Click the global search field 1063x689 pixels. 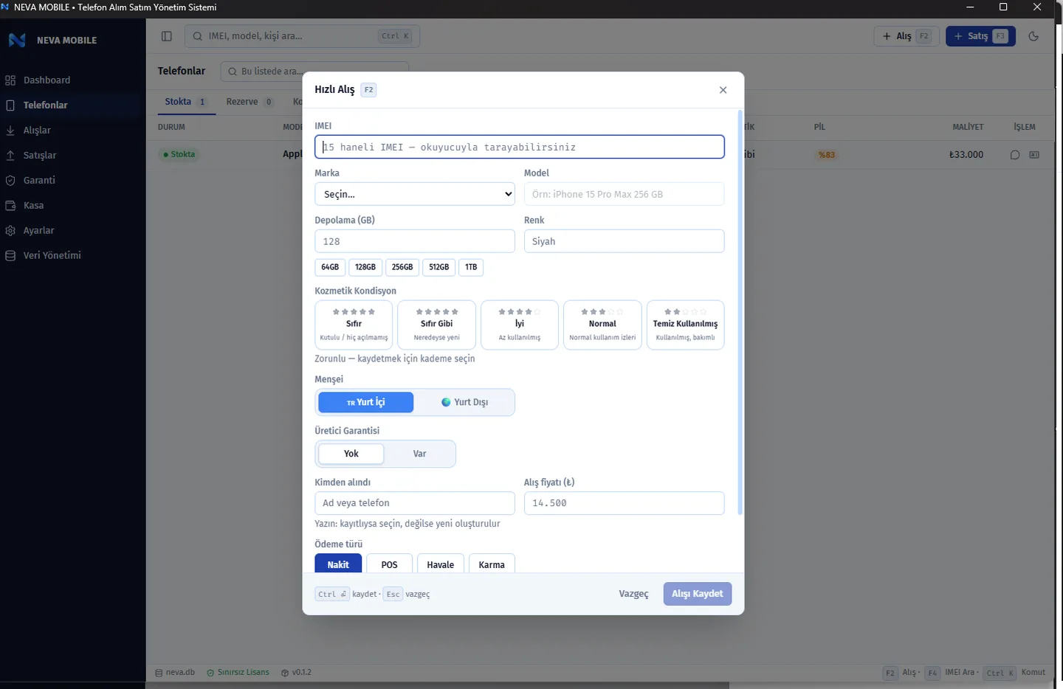(302, 36)
